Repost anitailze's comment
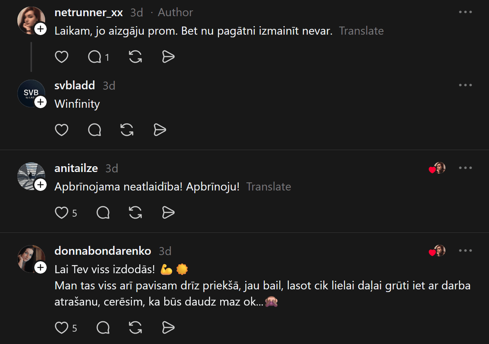Screen dimensions: 489x344 pyautogui.click(x=135, y=213)
